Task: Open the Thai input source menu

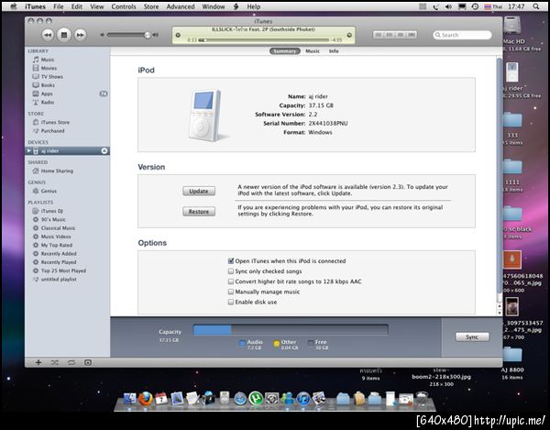Action: [493, 6]
